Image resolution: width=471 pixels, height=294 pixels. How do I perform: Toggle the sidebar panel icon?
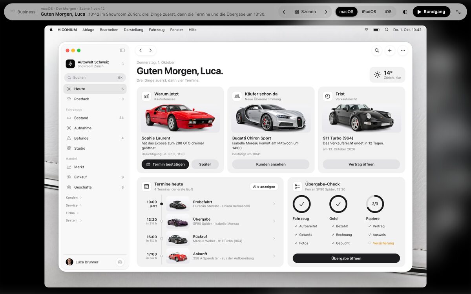pos(122,51)
